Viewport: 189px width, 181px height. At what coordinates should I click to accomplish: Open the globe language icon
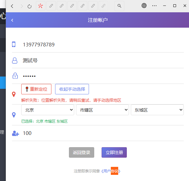click(x=144, y=6)
